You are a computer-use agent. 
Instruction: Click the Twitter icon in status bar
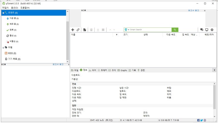tap(202, 120)
